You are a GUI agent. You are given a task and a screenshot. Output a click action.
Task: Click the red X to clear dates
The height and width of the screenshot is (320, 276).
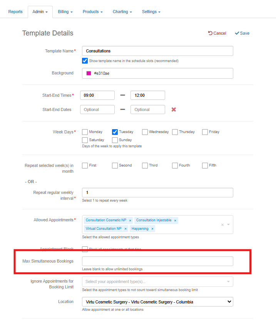(174, 109)
